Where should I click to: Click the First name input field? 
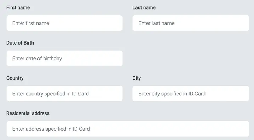point(64,23)
